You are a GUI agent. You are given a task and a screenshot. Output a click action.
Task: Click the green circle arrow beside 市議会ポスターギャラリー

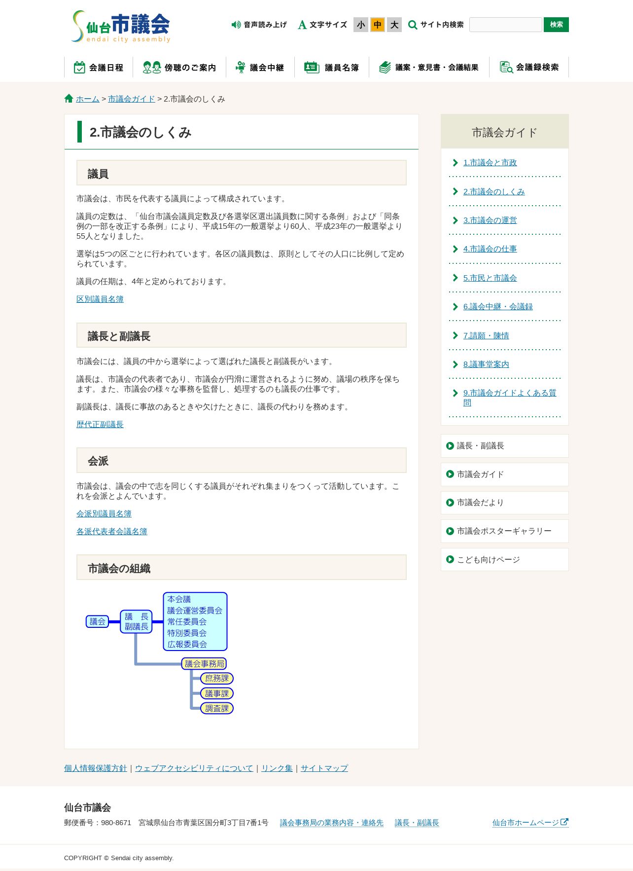pyautogui.click(x=450, y=531)
